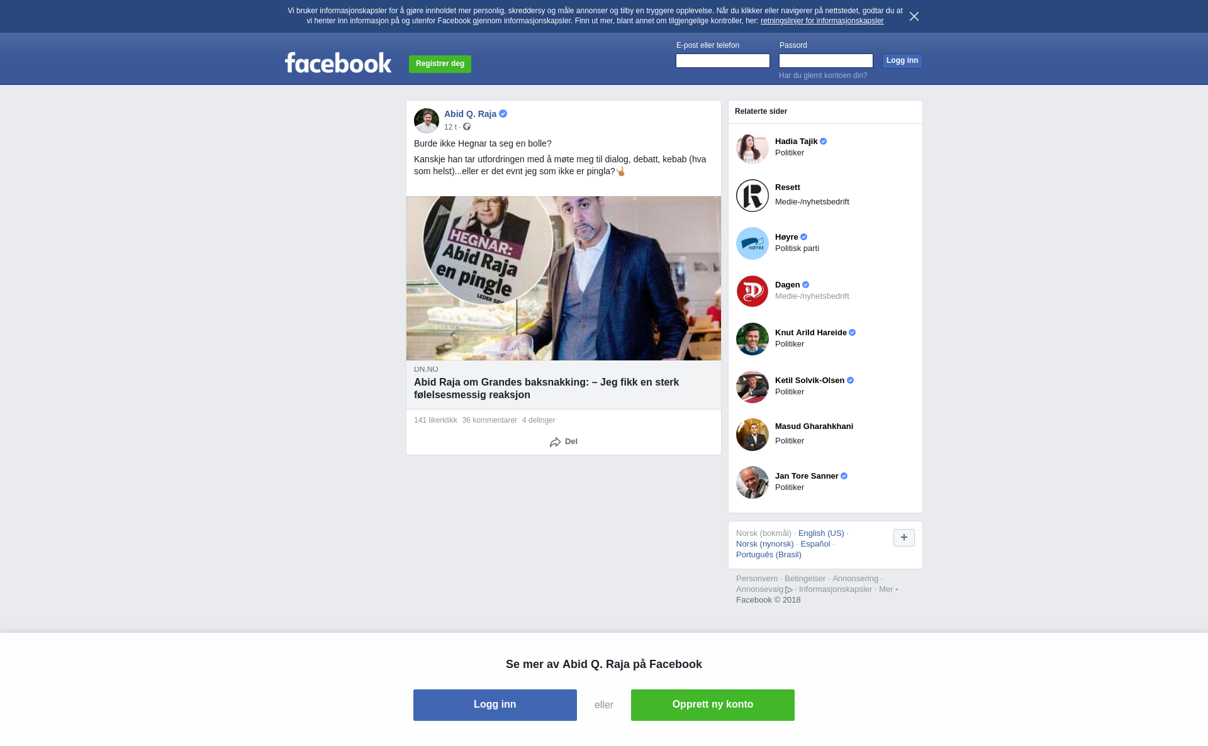Screen dimensions: 1208x746
Task: View the 4 delinger link
Action: tap(539, 420)
